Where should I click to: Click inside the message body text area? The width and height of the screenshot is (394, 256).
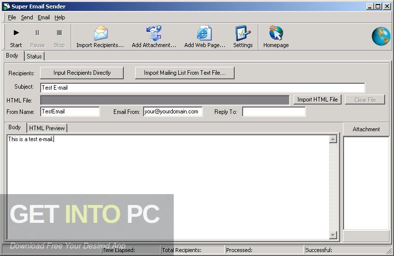(x=168, y=187)
